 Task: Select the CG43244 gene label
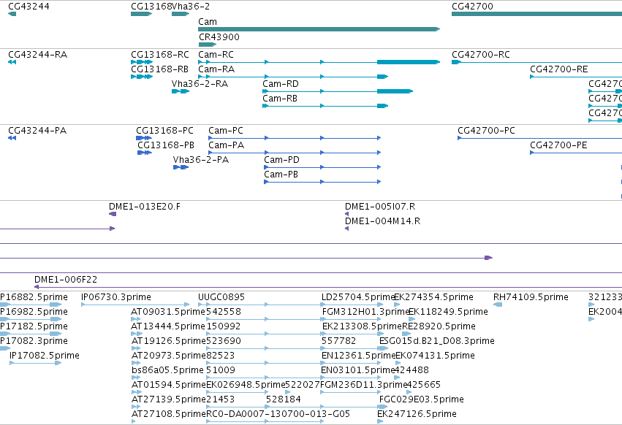coord(29,7)
